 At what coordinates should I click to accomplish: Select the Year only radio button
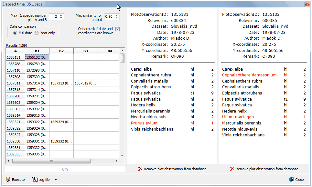click(37, 33)
